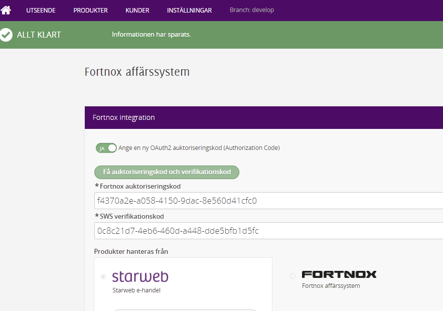This screenshot has height=311, width=443.
Task: Select the Starweb e-handel radio button
Action: 103,276
